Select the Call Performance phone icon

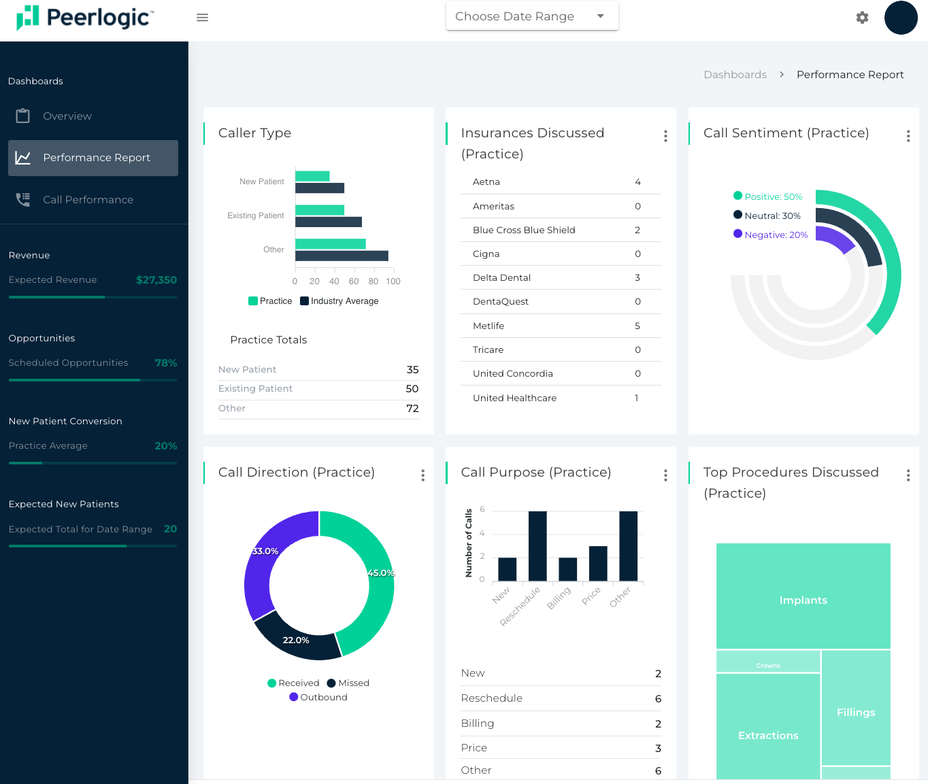click(x=22, y=199)
